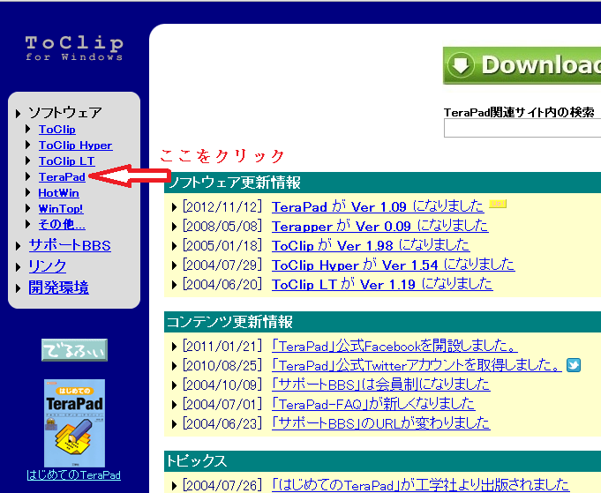
Task: Open ToClip が Ver 1.98 になりました link
Action: point(371,245)
